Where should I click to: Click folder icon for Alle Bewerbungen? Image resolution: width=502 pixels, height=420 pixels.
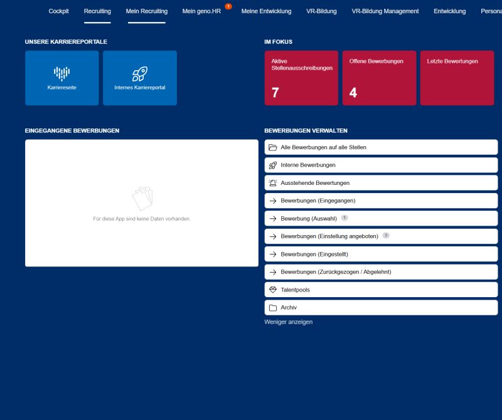[272, 147]
